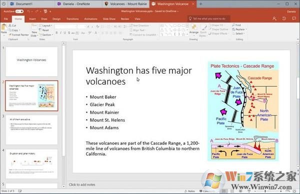Open Text Direction dropdown
The image size is (300, 194).
[139, 26]
